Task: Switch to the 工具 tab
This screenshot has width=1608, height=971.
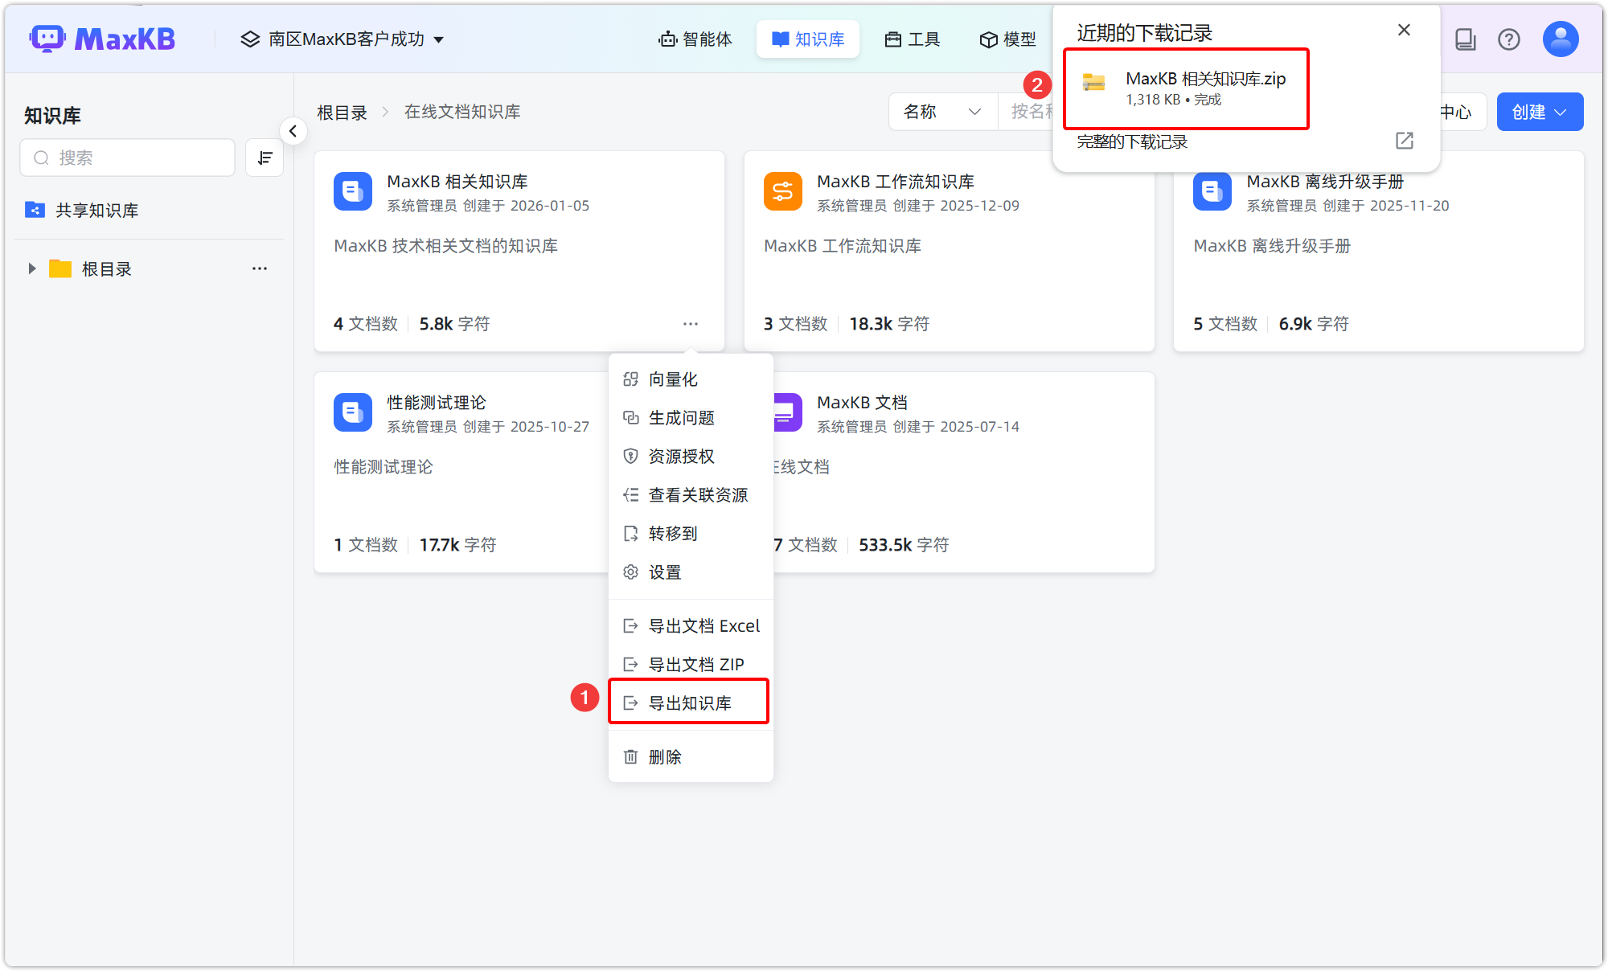Action: [913, 39]
